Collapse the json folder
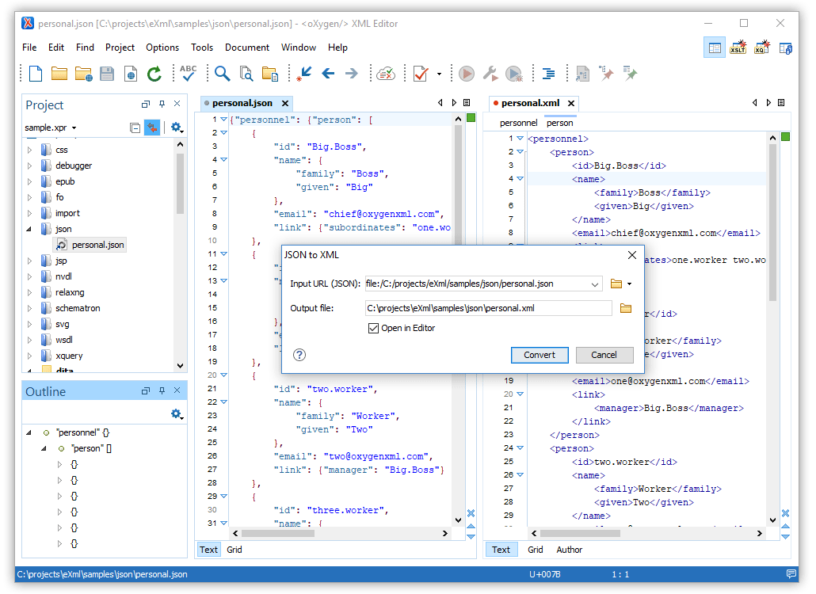This screenshot has height=594, width=816. point(29,229)
